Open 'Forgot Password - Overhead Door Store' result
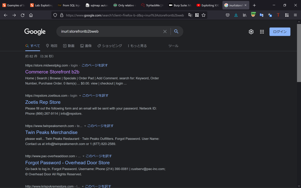Viewport: 301px width, 188px height. (x=67, y=163)
